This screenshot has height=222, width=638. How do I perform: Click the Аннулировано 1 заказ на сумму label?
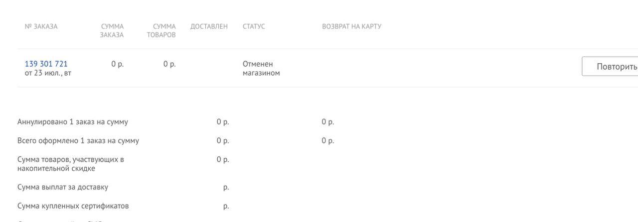(x=73, y=122)
